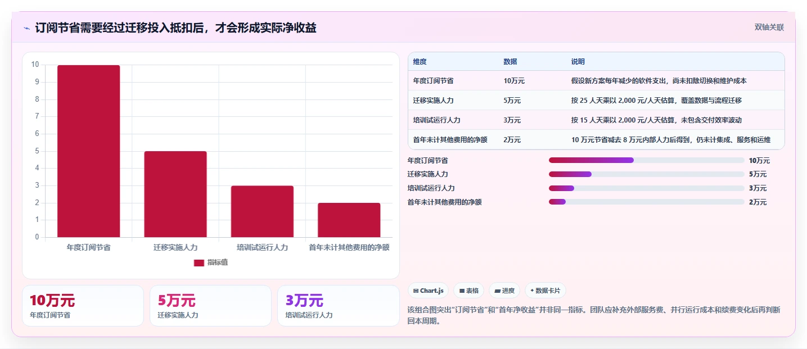Click the table description starting 10 万元节省减去
Viewport: 807px width, 349px height.
click(x=671, y=140)
